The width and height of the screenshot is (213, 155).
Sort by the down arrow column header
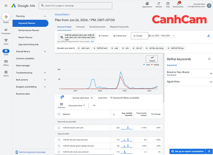click(114, 114)
